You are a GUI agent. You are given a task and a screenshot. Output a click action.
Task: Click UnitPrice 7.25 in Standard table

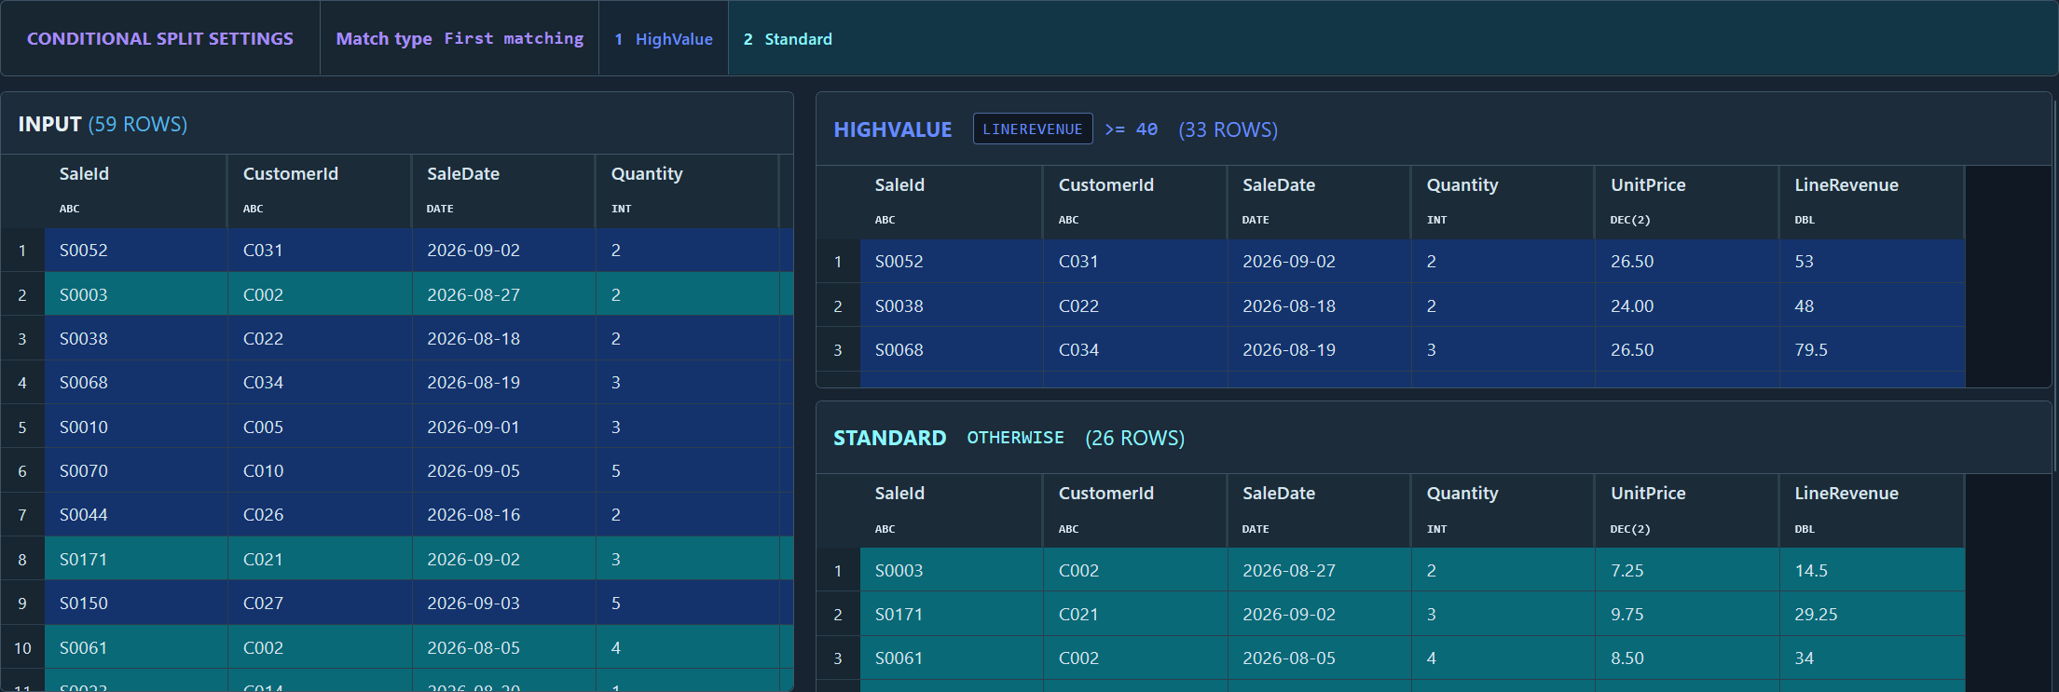[1687, 570]
